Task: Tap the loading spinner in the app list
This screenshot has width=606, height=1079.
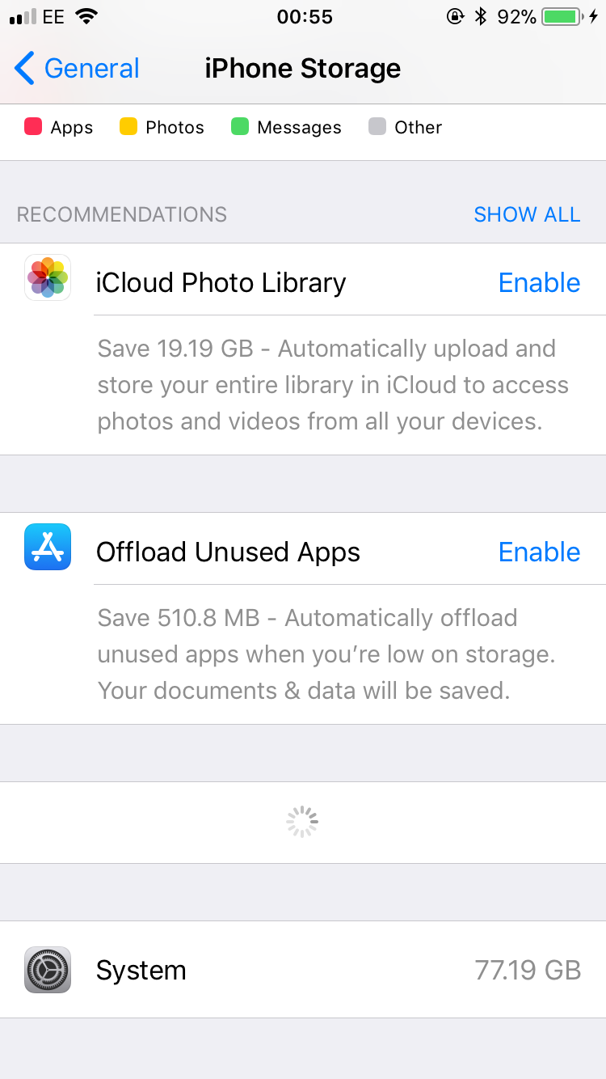Action: [301, 822]
